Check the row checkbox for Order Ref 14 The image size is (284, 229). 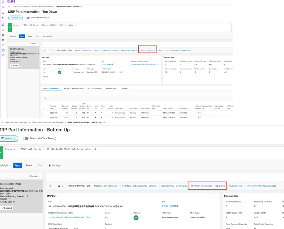tap(43, 113)
